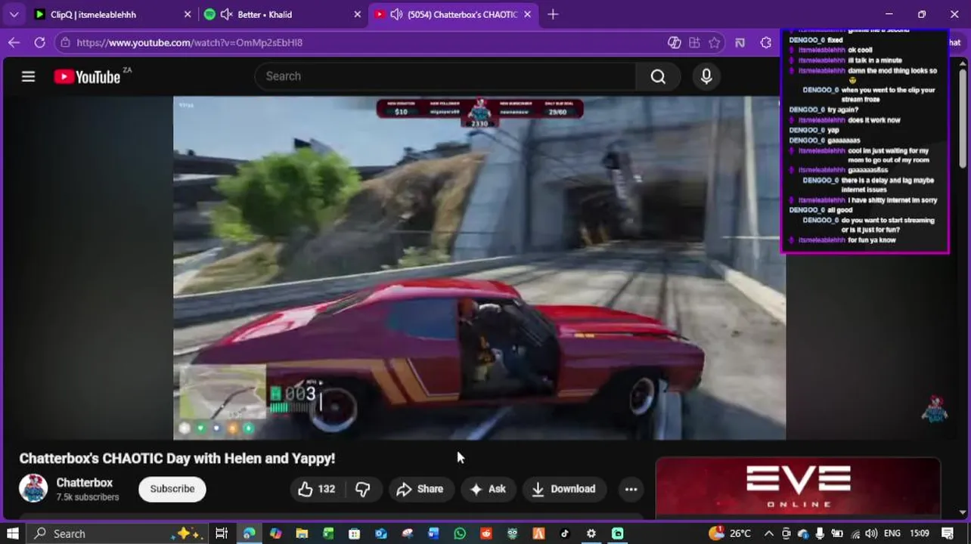Open Reddit from the taskbar
The image size is (971, 544).
[486, 533]
